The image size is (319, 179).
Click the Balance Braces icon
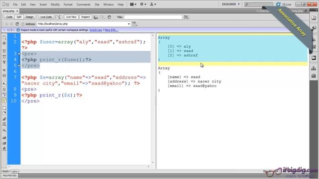tap(4, 76)
